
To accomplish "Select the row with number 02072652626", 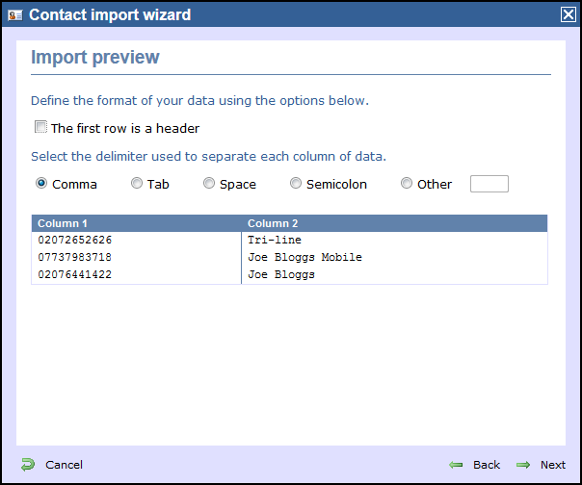I will [289, 240].
